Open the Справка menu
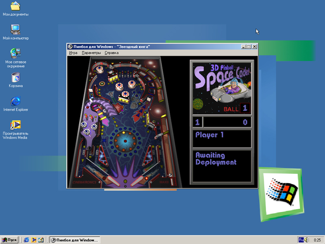 click(111, 53)
